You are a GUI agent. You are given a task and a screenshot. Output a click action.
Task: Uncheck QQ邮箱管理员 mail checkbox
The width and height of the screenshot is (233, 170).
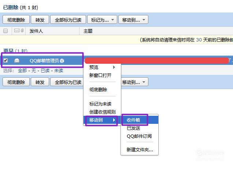click(5, 60)
